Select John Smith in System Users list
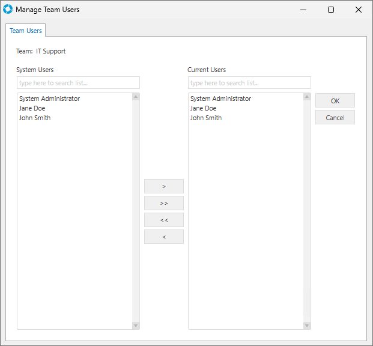 click(35, 118)
